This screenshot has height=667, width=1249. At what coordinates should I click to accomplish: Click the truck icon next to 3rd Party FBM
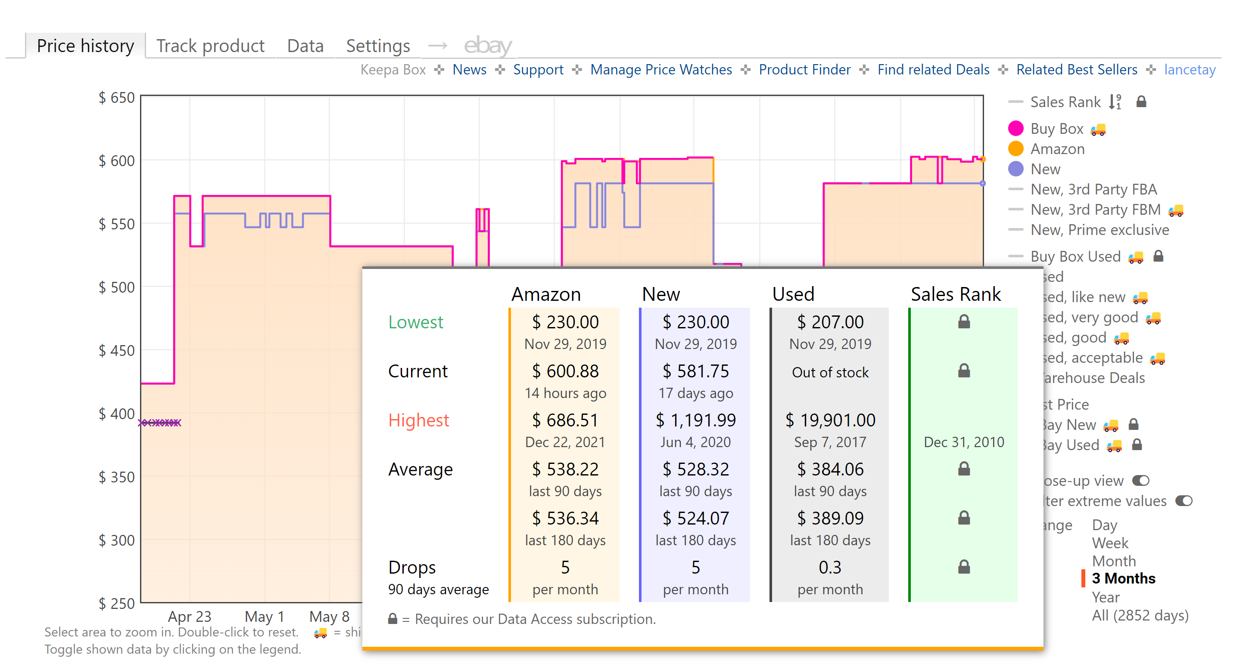pos(1175,210)
